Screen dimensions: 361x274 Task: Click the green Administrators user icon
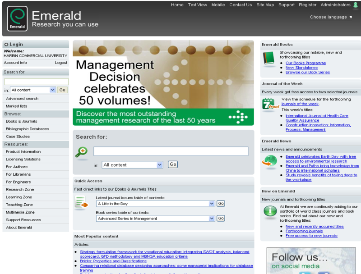click(356, 5)
